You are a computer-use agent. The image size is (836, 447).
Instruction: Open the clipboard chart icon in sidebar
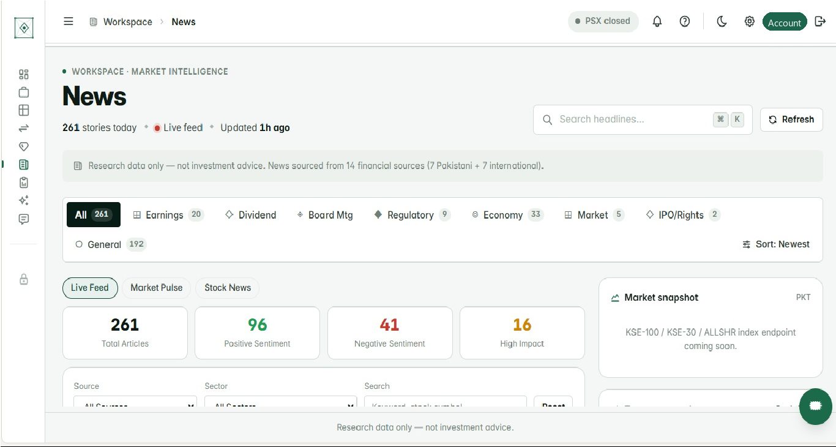[24, 182]
